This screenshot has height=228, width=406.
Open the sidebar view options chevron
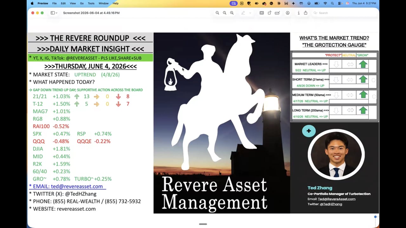(x=56, y=13)
